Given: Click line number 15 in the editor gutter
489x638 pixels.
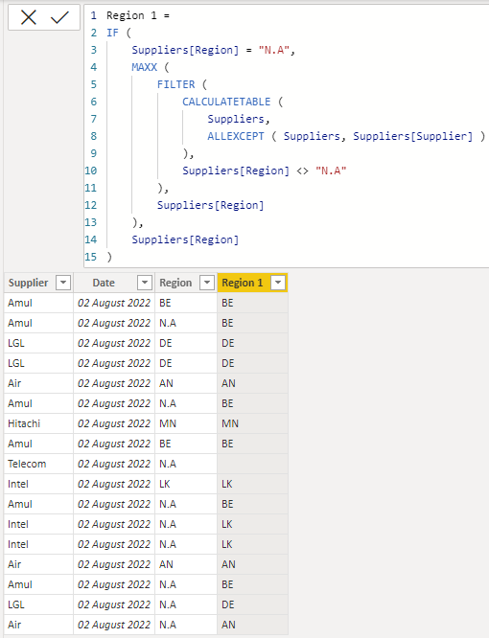Looking at the screenshot, I should pyautogui.click(x=91, y=257).
